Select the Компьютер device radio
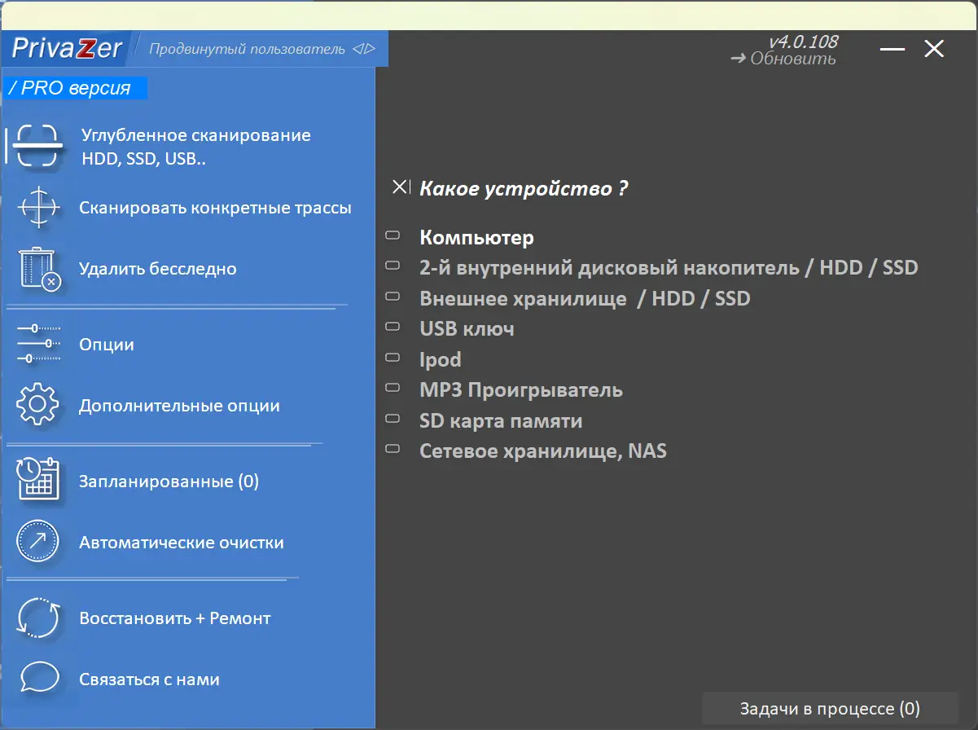Image resolution: width=978 pixels, height=730 pixels. point(393,236)
